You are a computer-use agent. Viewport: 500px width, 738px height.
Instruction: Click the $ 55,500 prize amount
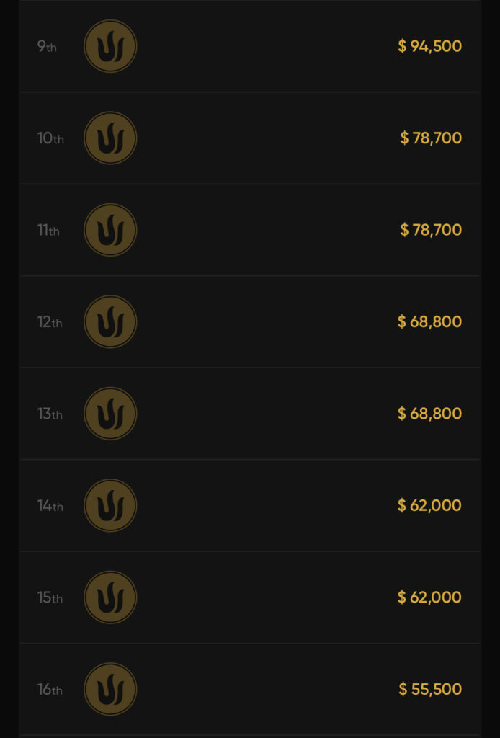(x=430, y=689)
